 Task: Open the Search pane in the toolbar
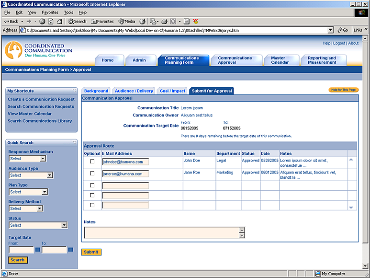pos(77,22)
